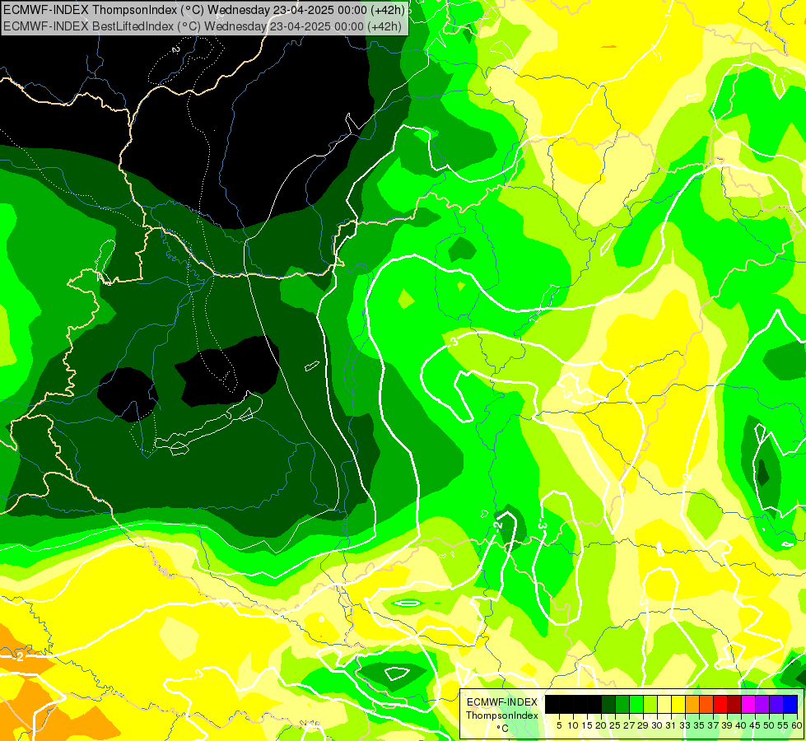Image resolution: width=806 pixels, height=741 pixels.
Task: Select the medium green 25–27 legend swatch
Action: (622, 704)
